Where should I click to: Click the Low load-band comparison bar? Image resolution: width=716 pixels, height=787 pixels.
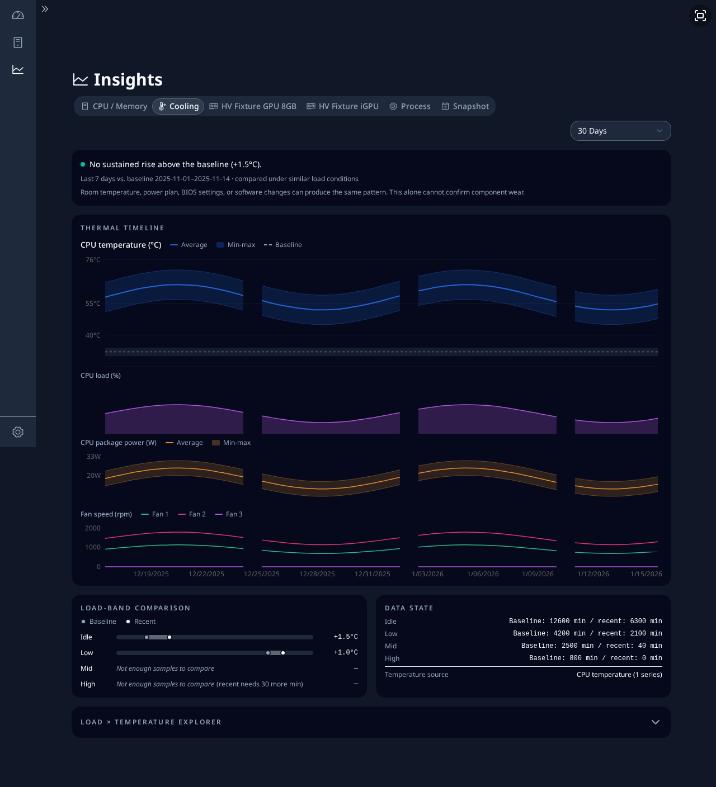tap(215, 653)
